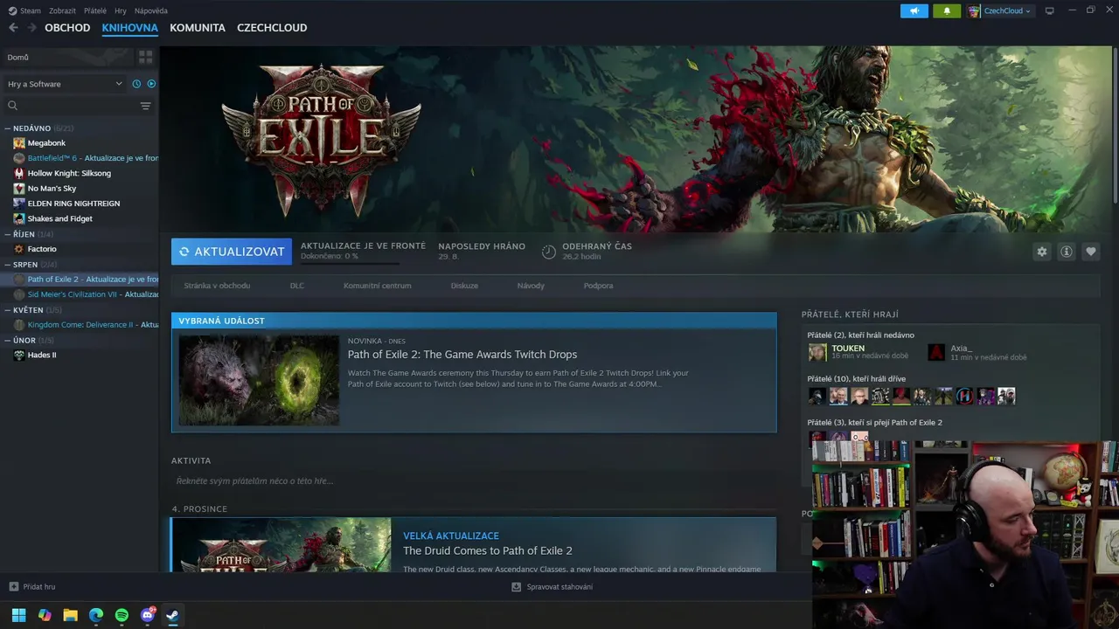Screen dimensions: 1119x629
Task: Open the announcements megaphone icon
Action: 914,10
